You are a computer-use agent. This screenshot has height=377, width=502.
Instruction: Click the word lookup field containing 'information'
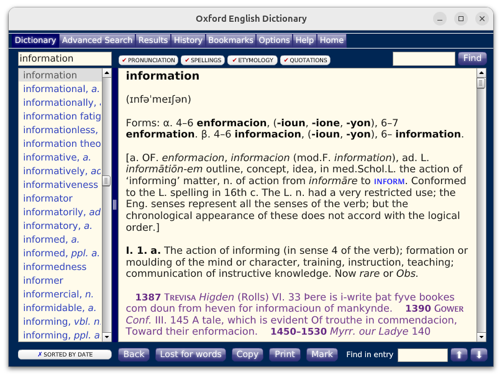point(65,58)
